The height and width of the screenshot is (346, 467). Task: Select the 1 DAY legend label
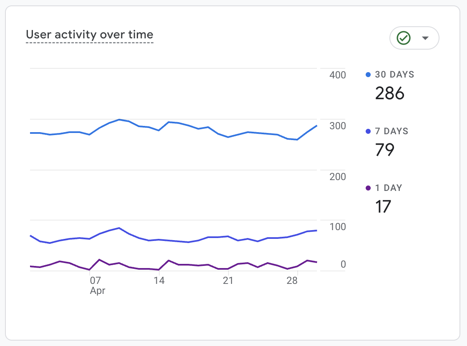pyautogui.click(x=388, y=188)
